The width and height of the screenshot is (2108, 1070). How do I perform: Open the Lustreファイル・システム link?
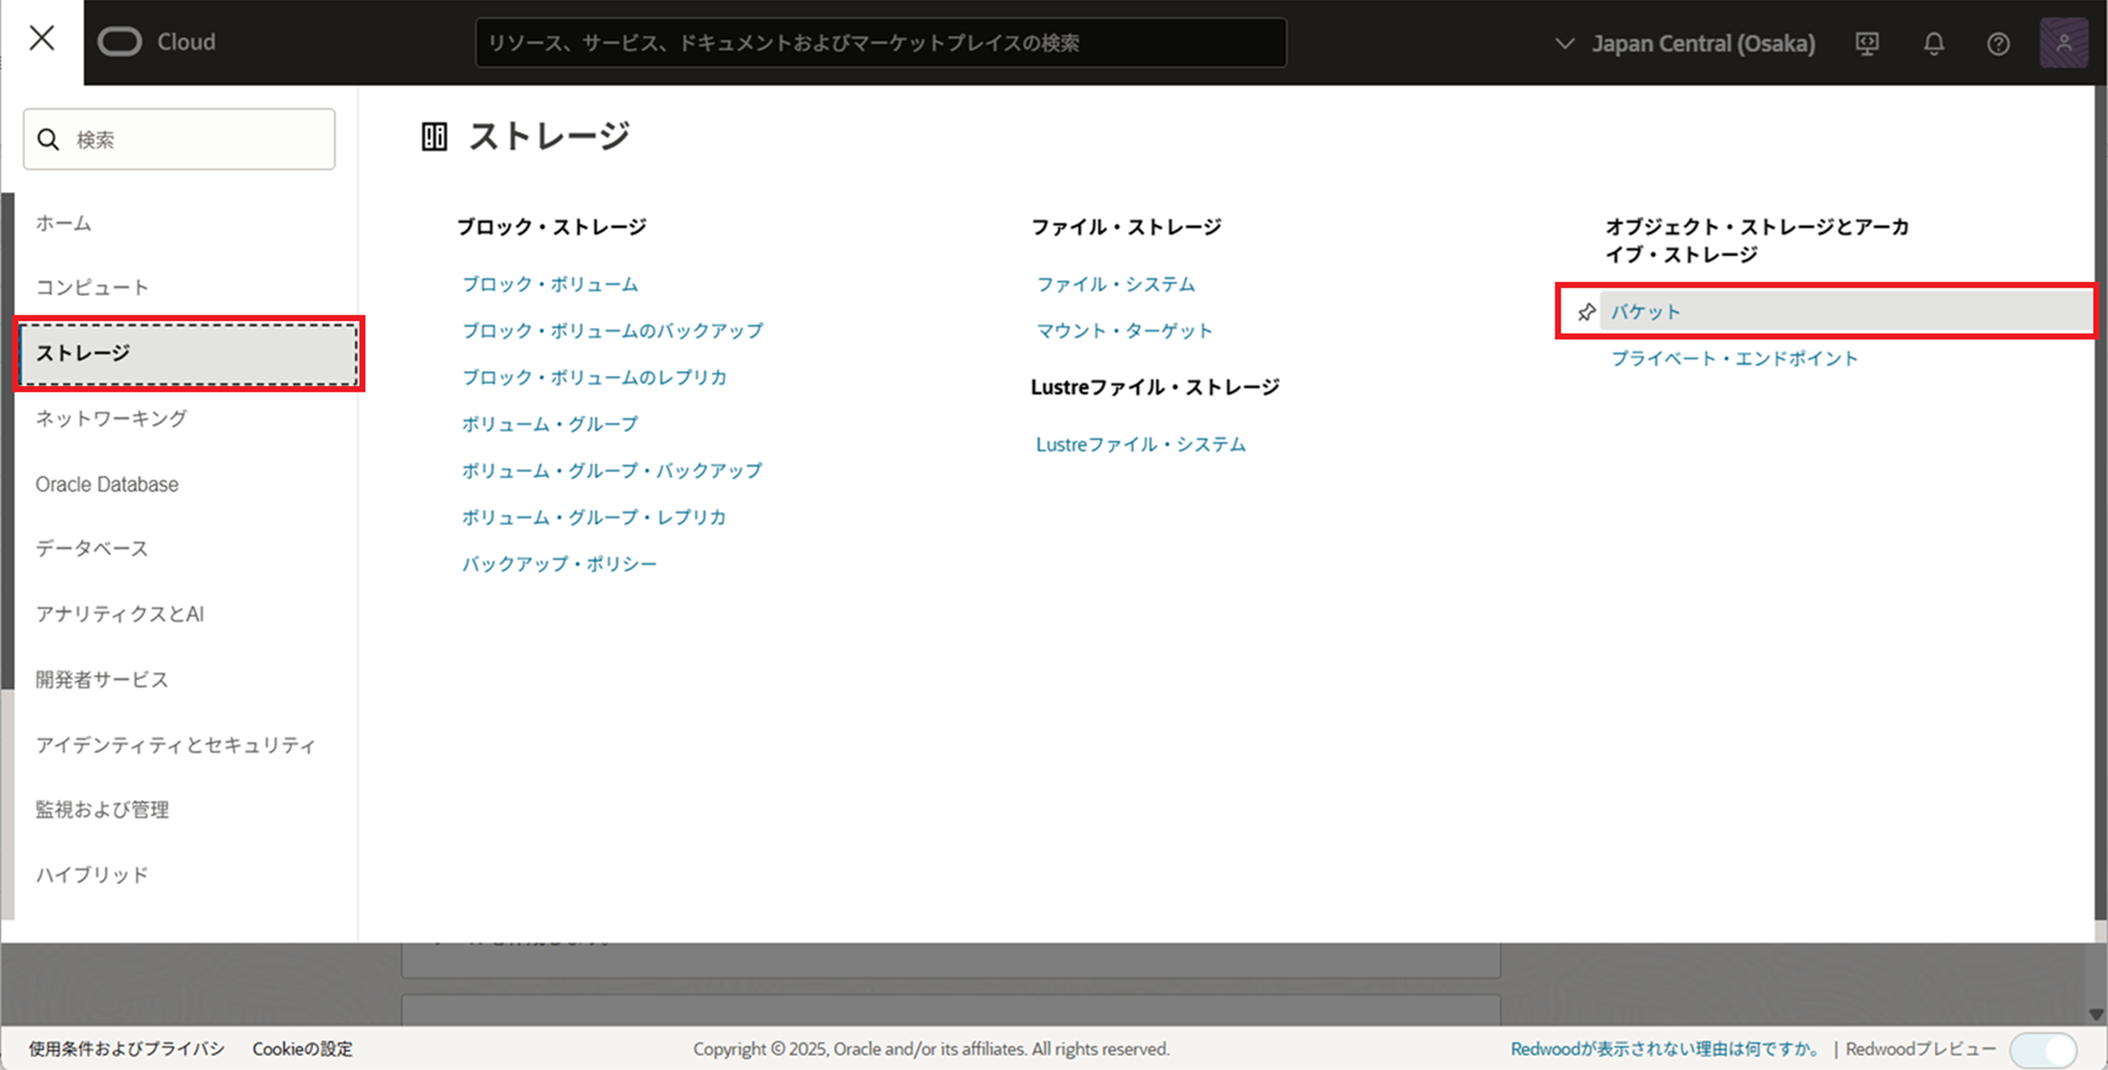coord(1141,444)
